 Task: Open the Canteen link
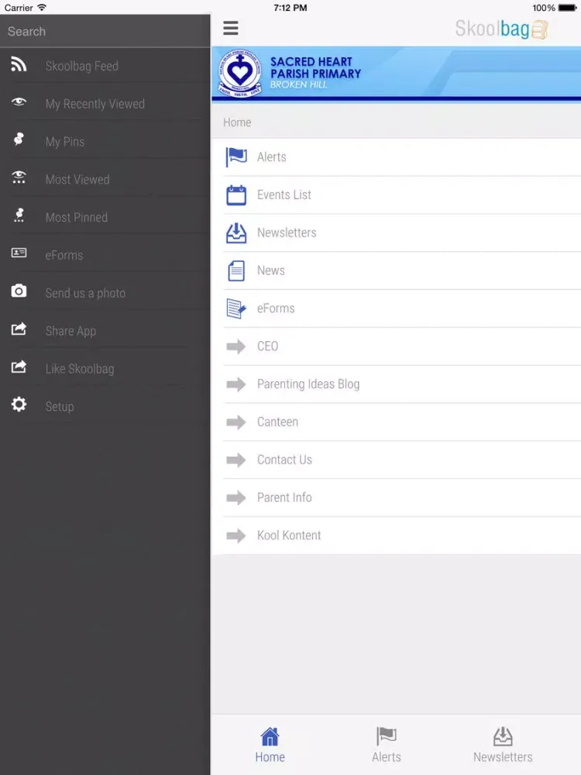coord(277,422)
